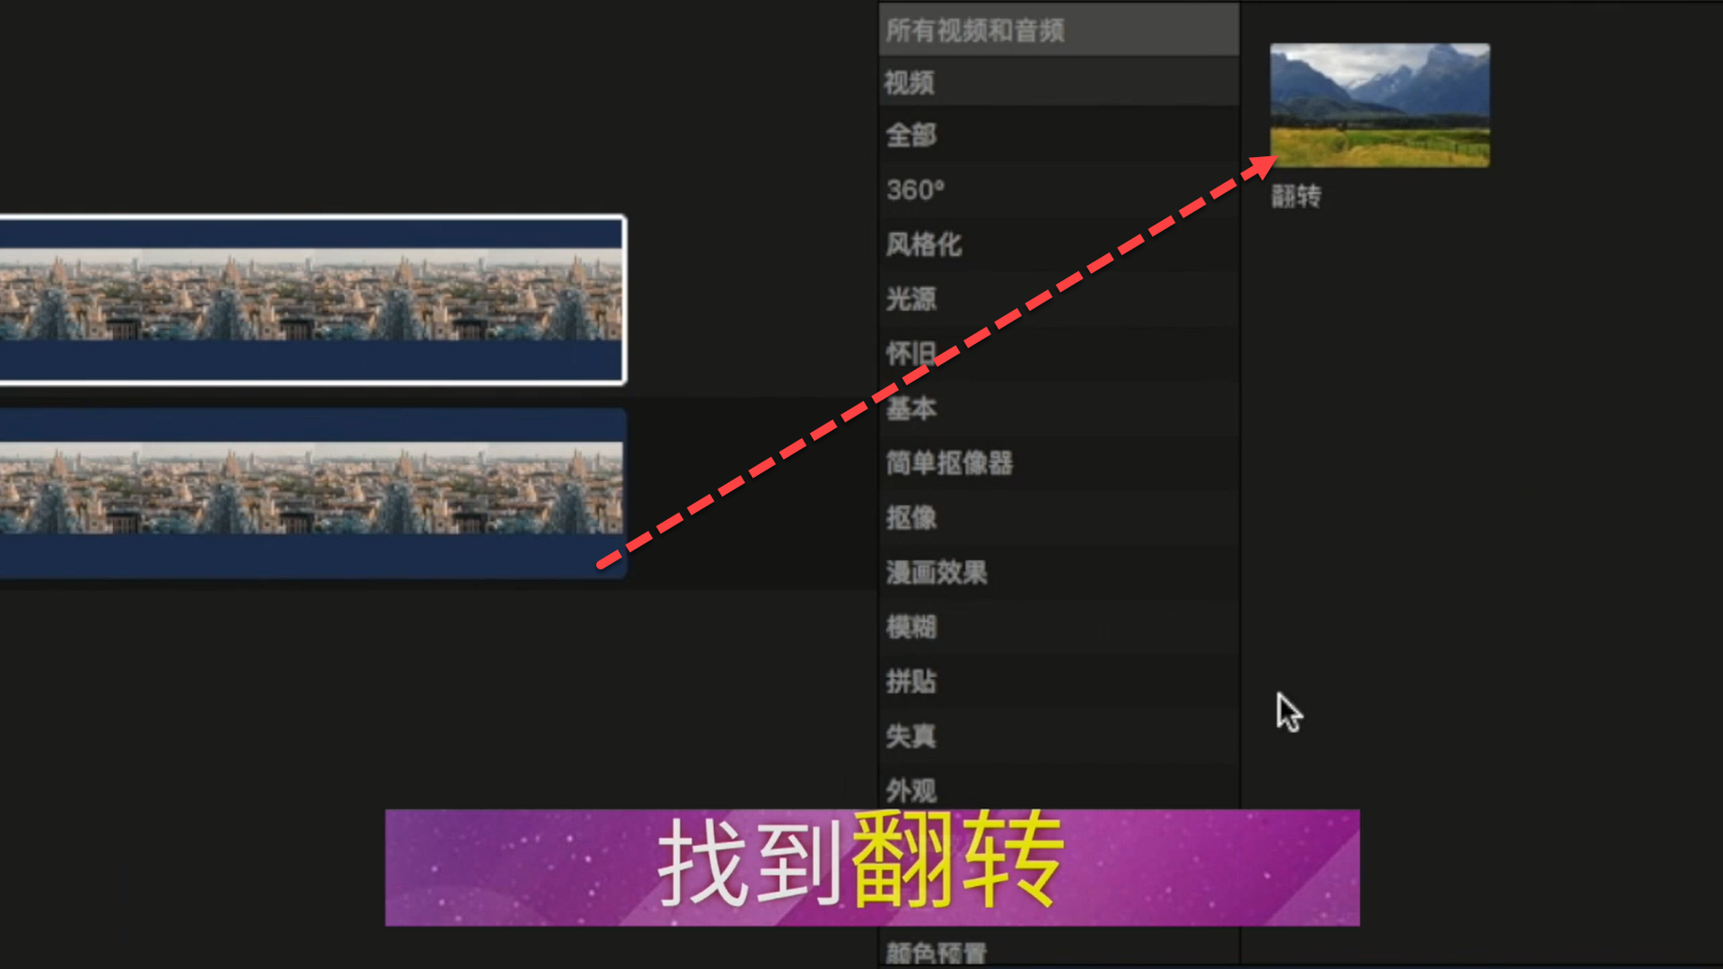Image resolution: width=1723 pixels, height=969 pixels.
Task: Open the 拼贴 (Tiling) effects category
Action: (910, 682)
